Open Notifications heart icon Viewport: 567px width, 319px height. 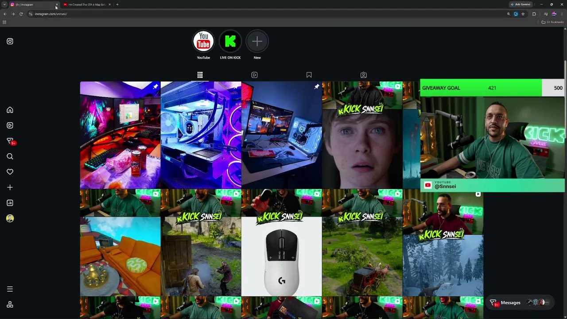point(10,172)
